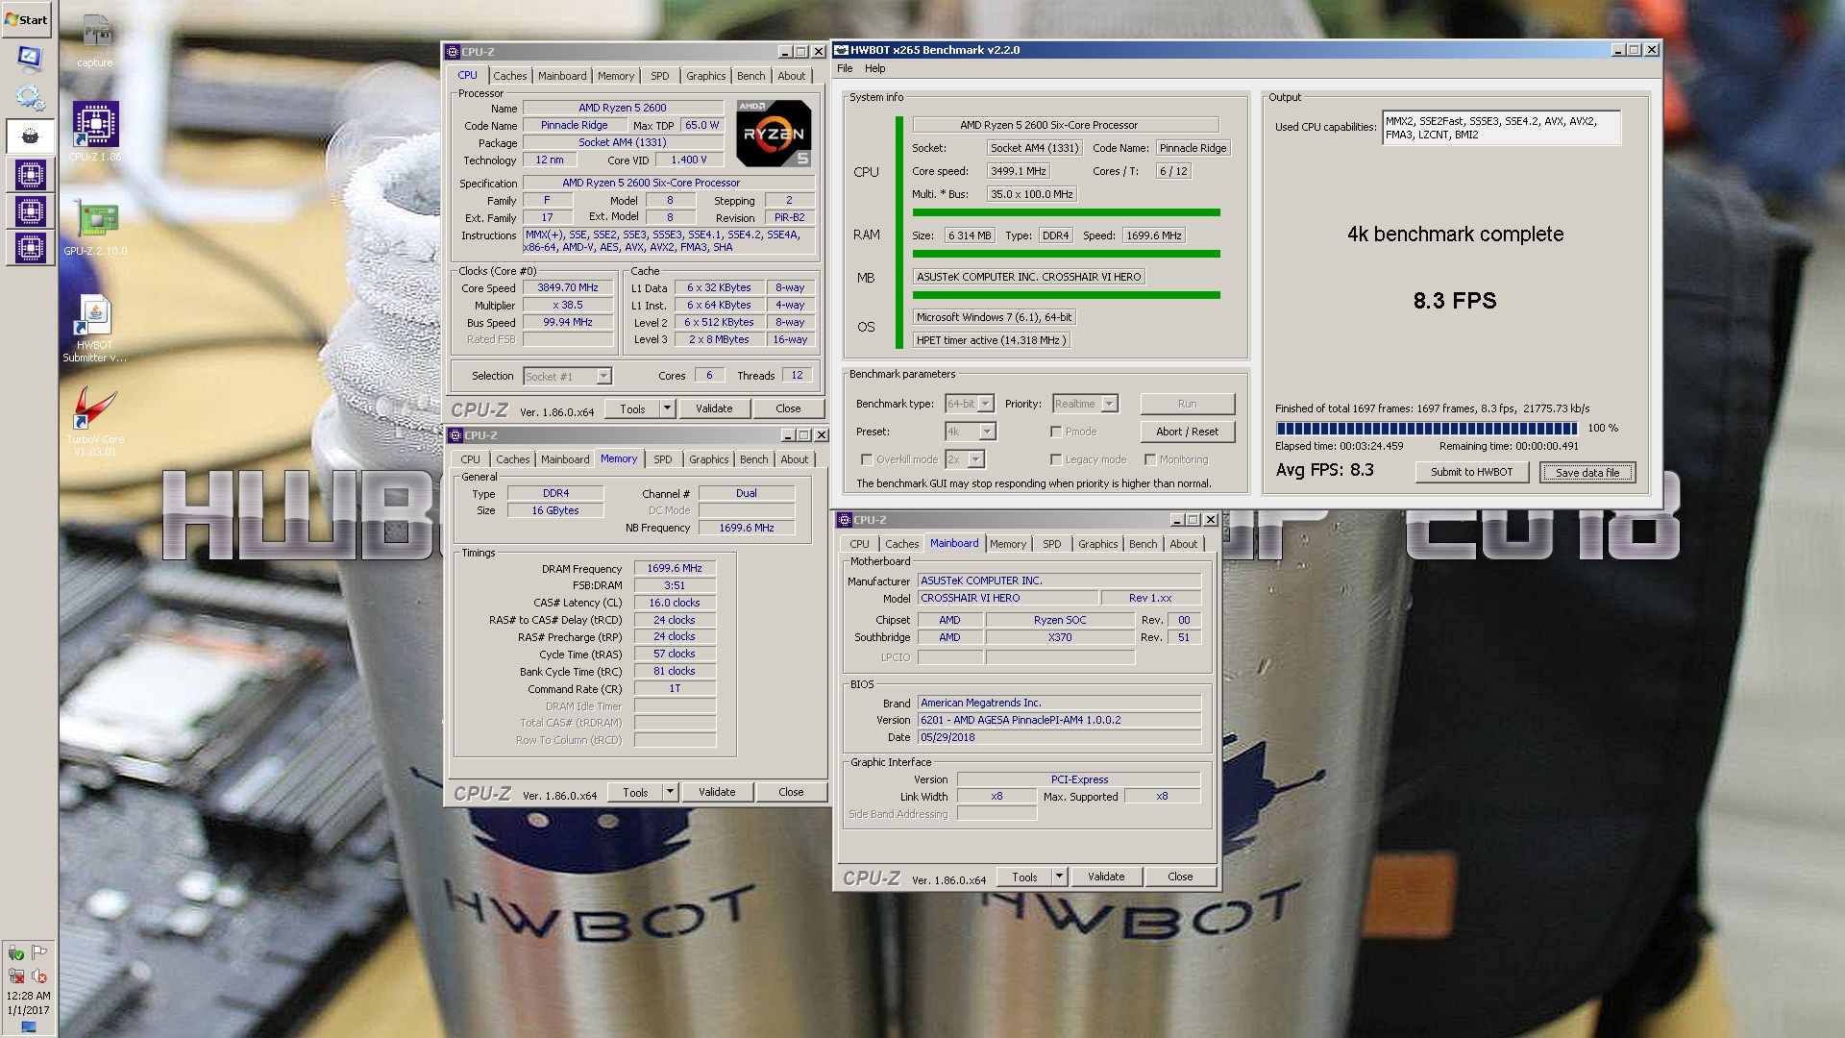Expand Tools arrow in CPU-Z Memory window
The image size is (1845, 1038).
click(x=670, y=792)
